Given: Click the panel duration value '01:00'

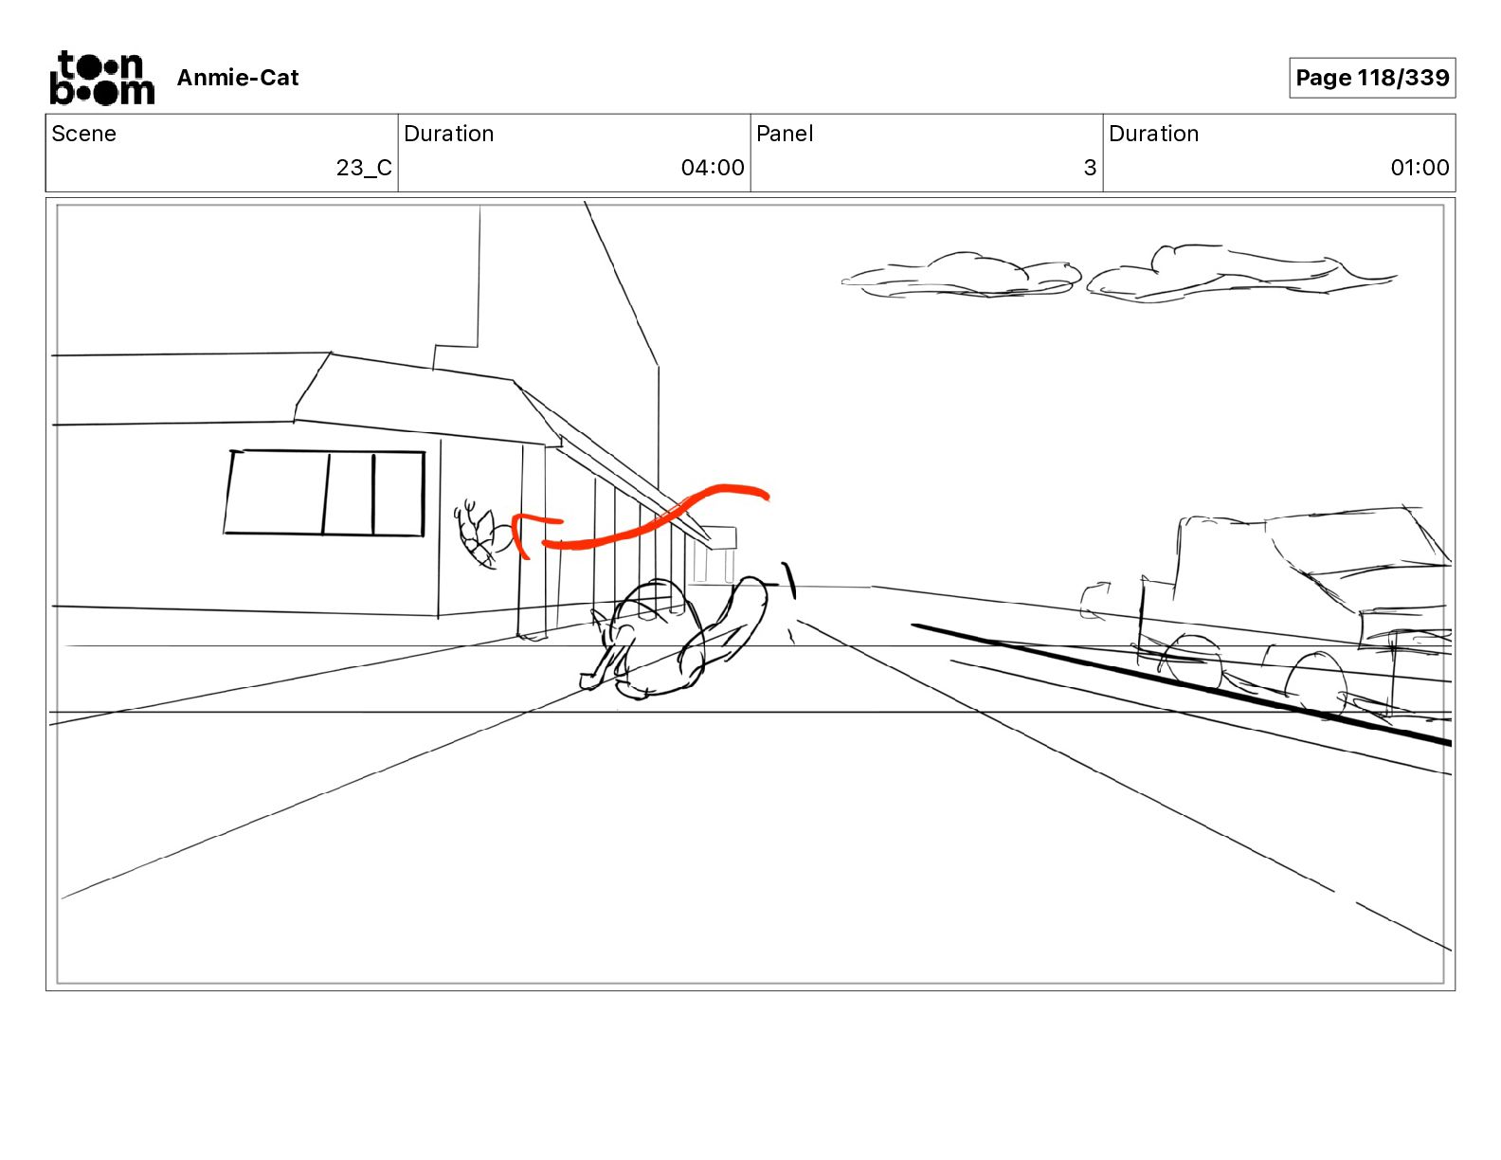Looking at the screenshot, I should tap(1420, 168).
